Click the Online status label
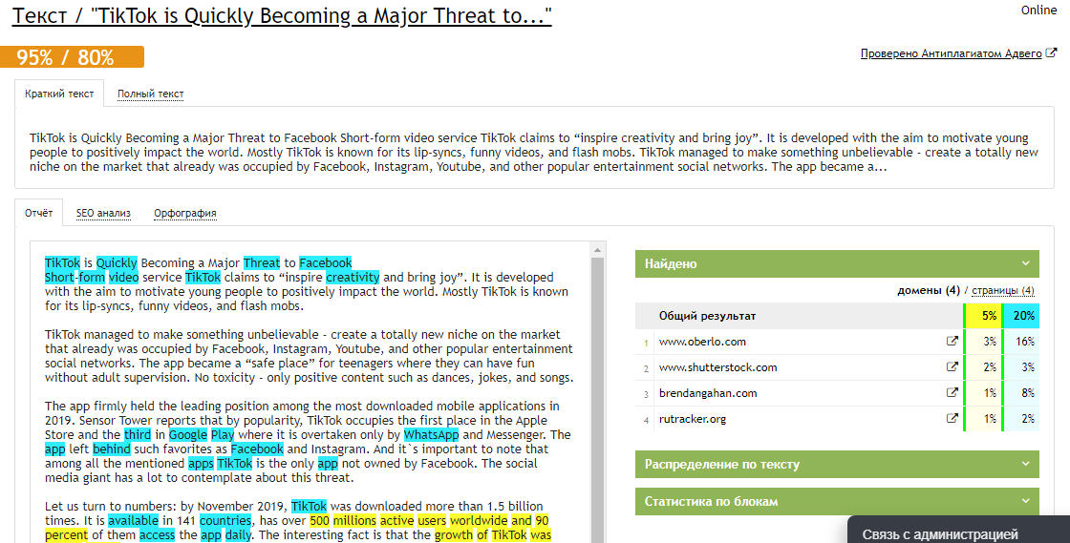The height and width of the screenshot is (543, 1070). tap(1038, 10)
